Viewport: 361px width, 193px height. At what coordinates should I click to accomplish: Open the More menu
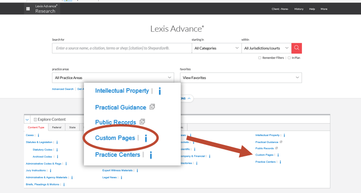324,9
